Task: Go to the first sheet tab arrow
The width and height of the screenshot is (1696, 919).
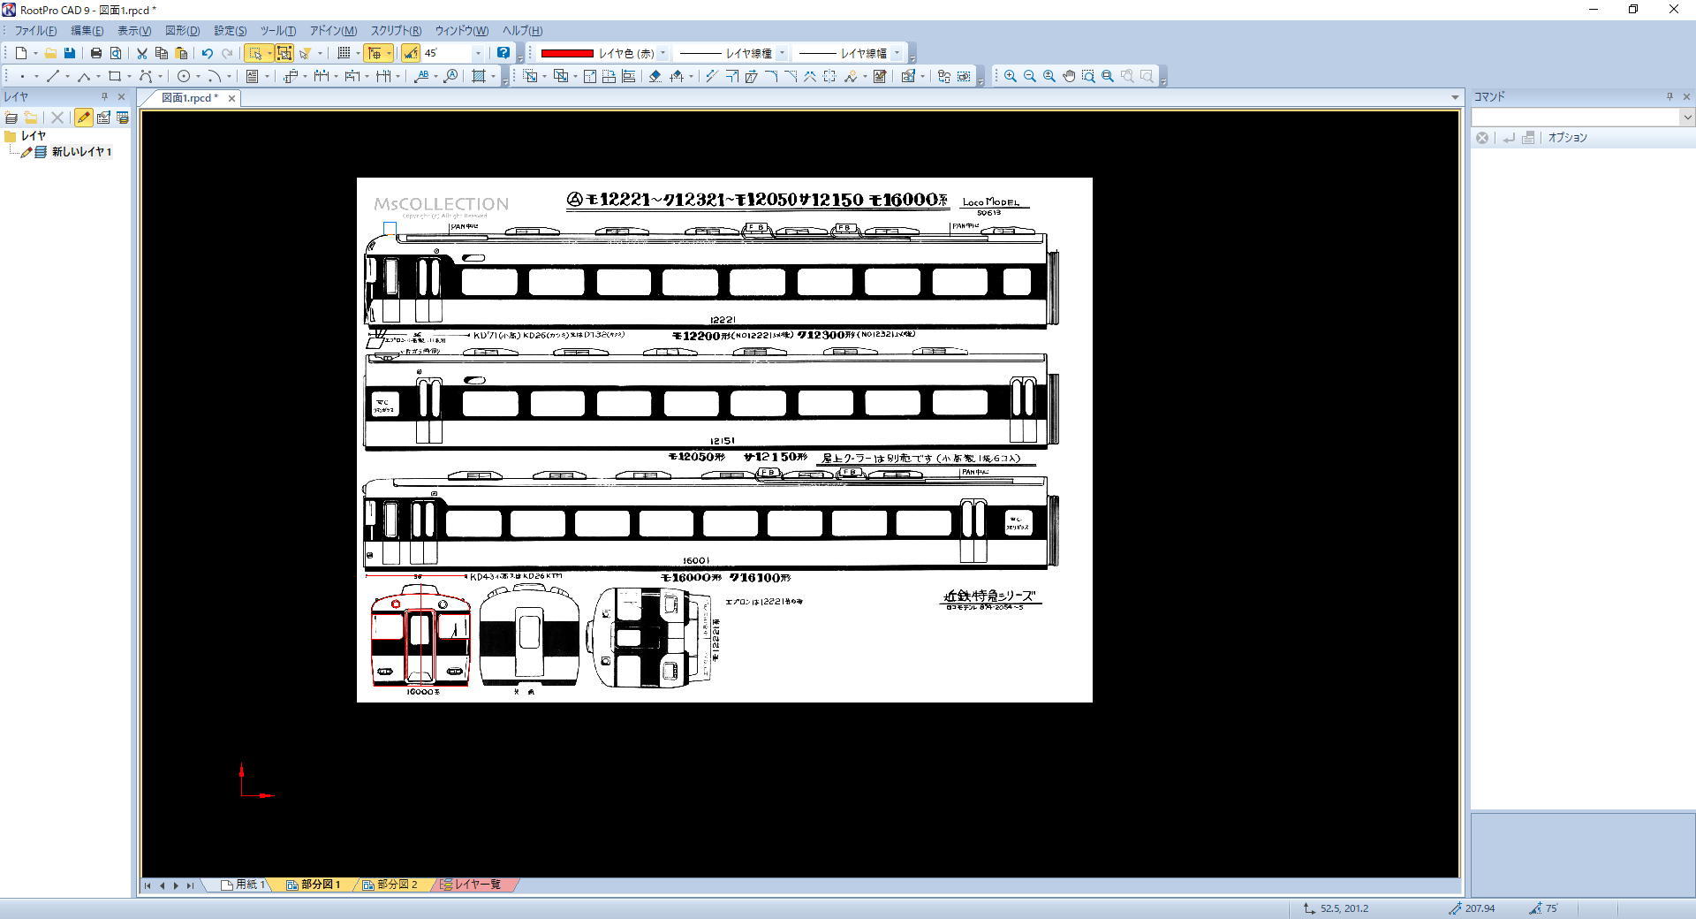Action: tap(148, 885)
